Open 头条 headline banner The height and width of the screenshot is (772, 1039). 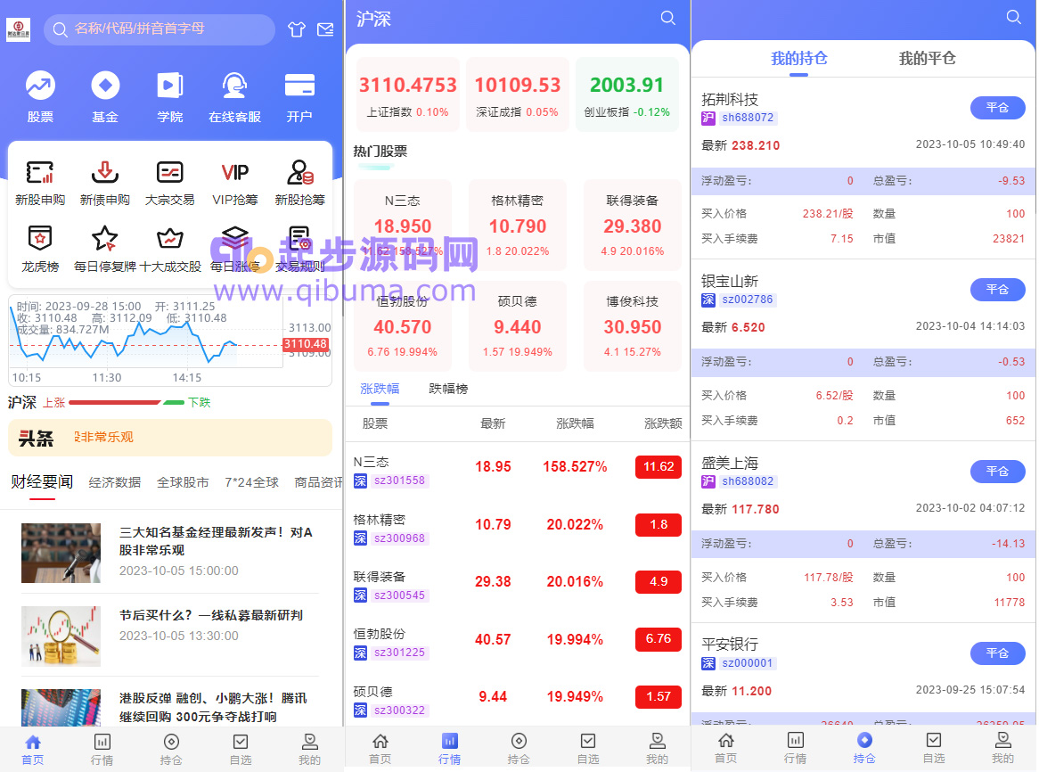click(x=169, y=438)
